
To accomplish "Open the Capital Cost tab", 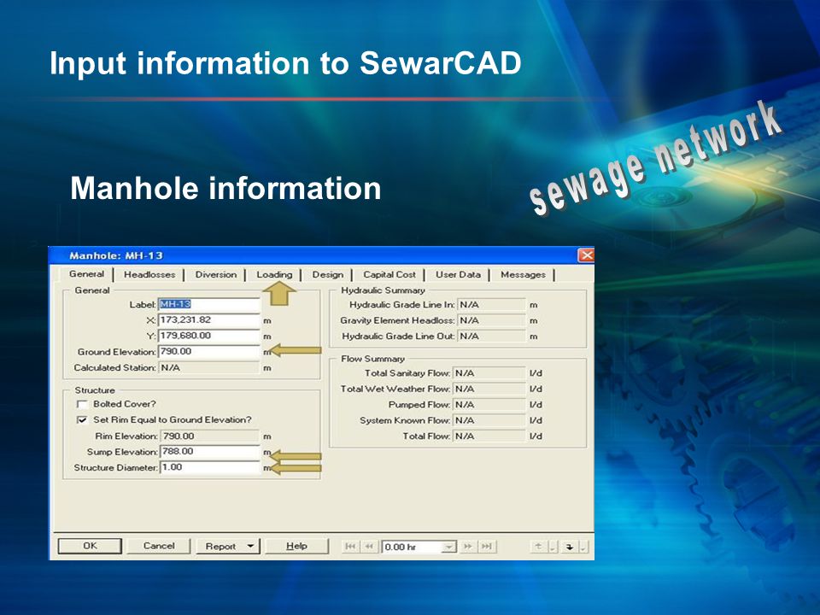I will pos(389,274).
